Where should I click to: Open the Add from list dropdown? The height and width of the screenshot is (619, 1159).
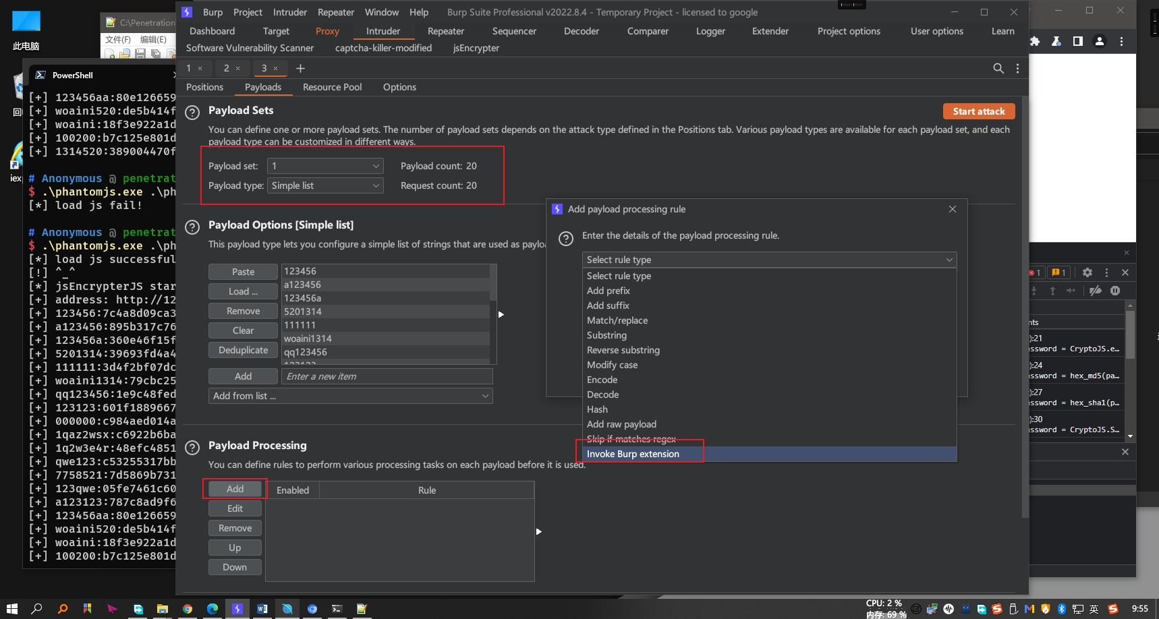pyautogui.click(x=350, y=396)
